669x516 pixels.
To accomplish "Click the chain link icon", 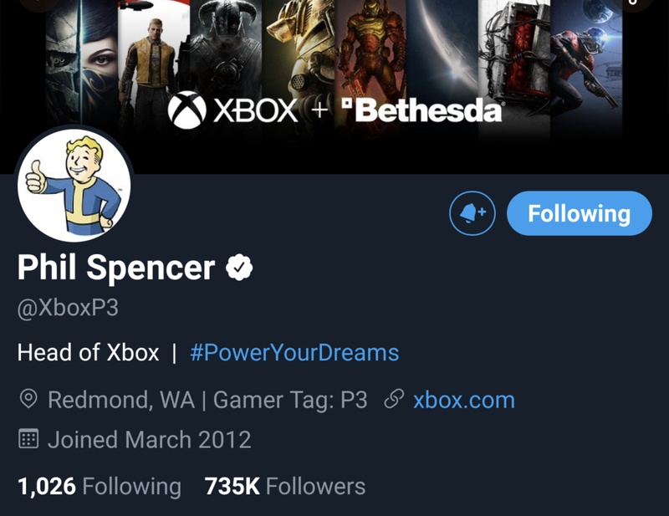I will (x=393, y=400).
